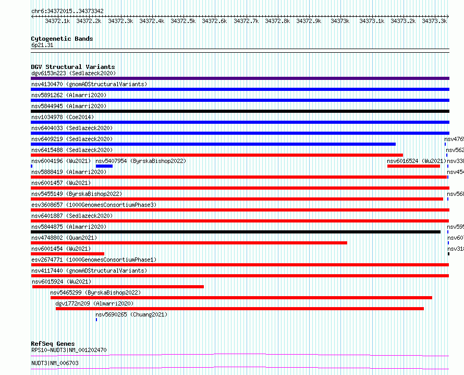This screenshot has width=464, height=375.
Task: Click the dgv6153n223 purple variant bar
Action: click(240, 78)
